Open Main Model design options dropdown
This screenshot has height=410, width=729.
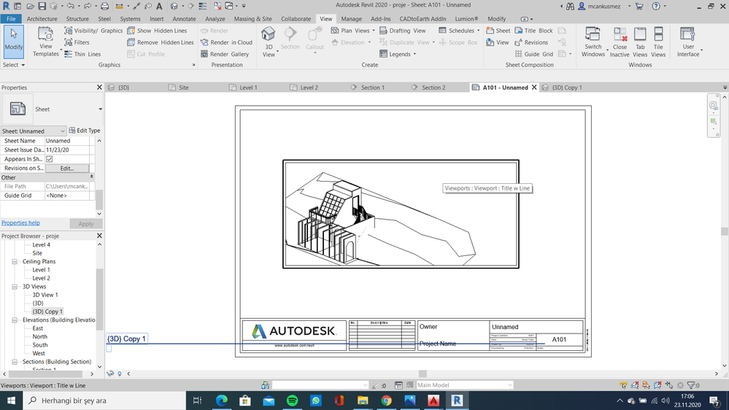(x=464, y=385)
